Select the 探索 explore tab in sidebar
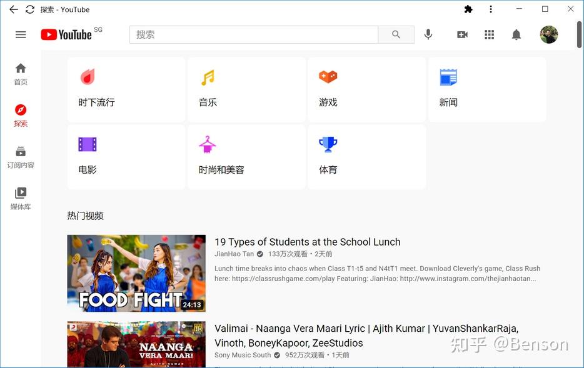Image resolution: width=584 pixels, height=368 pixels. (20, 117)
